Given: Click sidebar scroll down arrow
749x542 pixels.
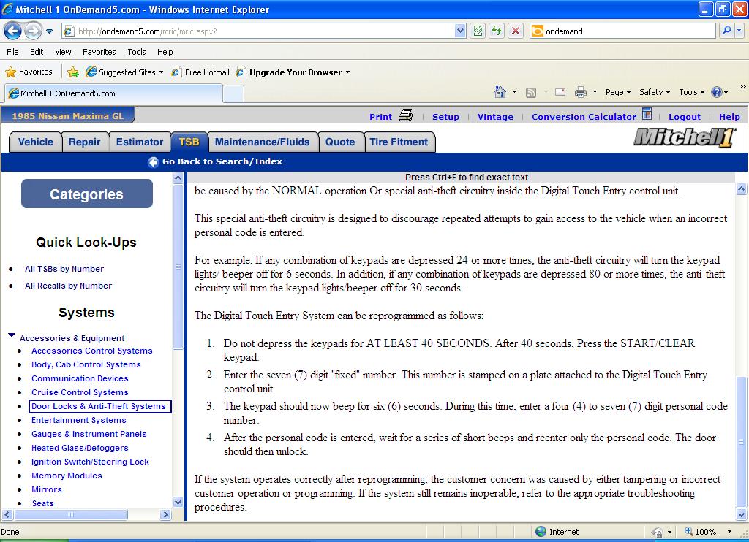Looking at the screenshot, I should click(x=178, y=502).
